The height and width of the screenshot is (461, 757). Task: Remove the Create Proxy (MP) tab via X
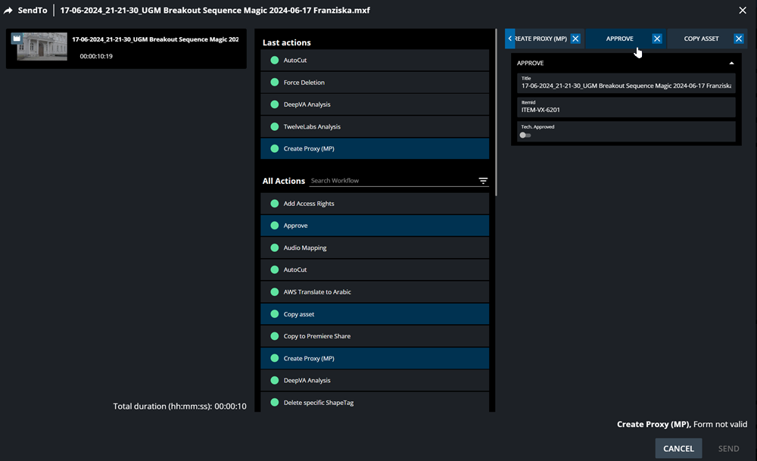(x=575, y=39)
